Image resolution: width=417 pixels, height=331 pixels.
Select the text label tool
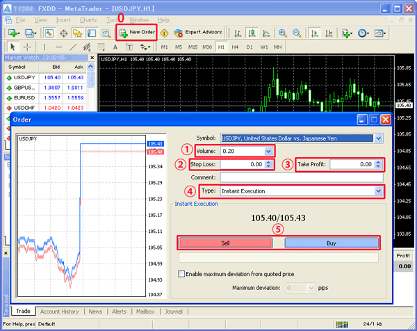[x=129, y=47]
